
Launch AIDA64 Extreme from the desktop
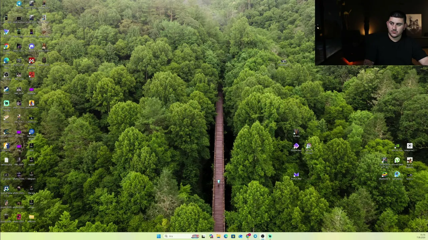tap(31, 62)
